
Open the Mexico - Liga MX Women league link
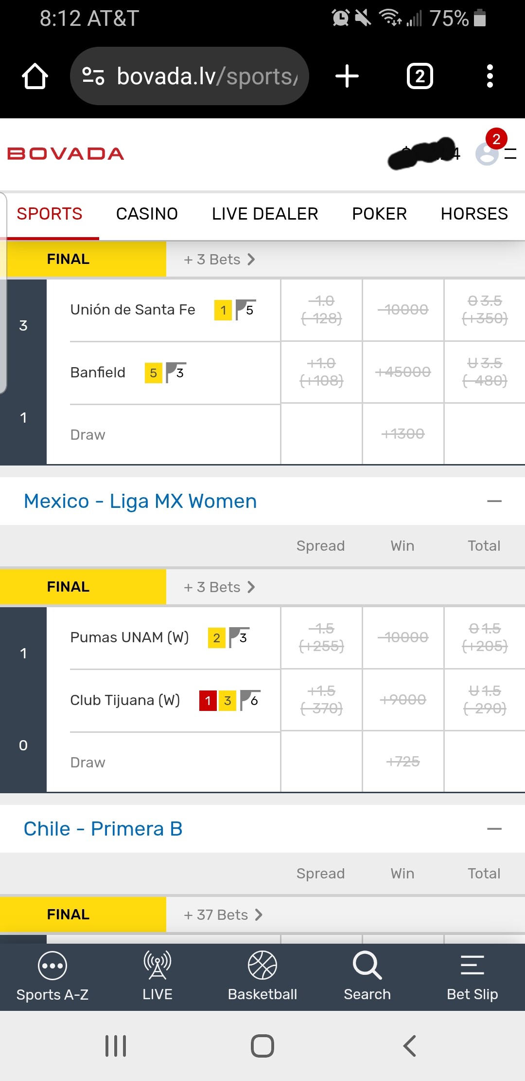140,501
